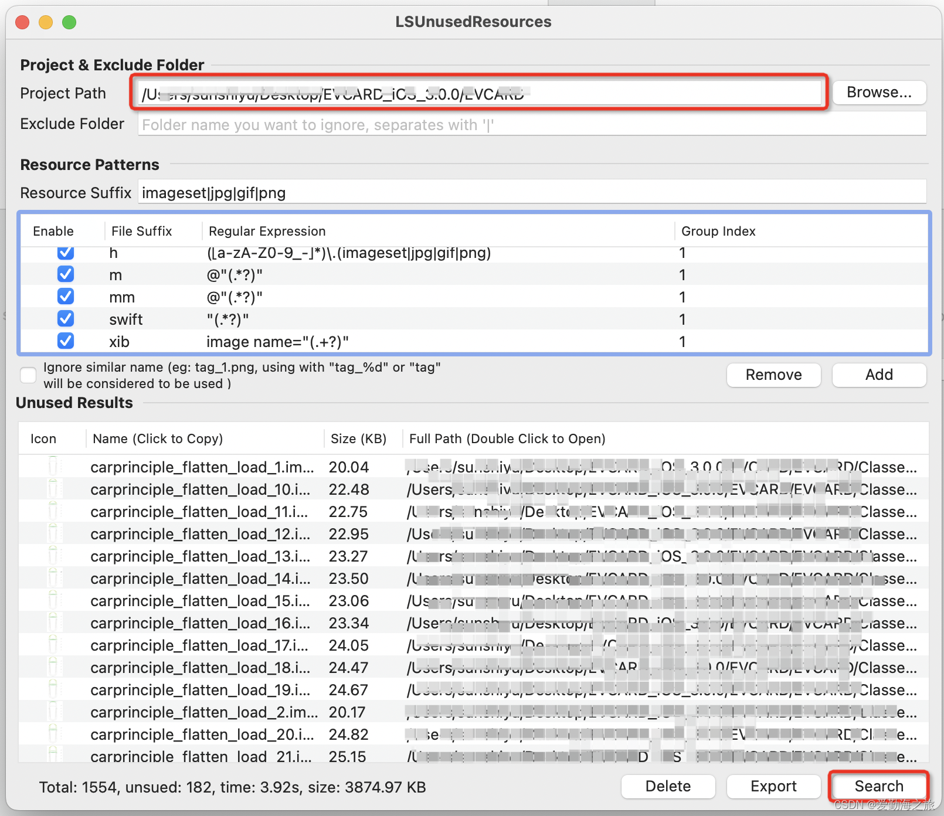944x816 pixels.
Task: Select the regular expression for the h suffix
Action: pos(349,253)
